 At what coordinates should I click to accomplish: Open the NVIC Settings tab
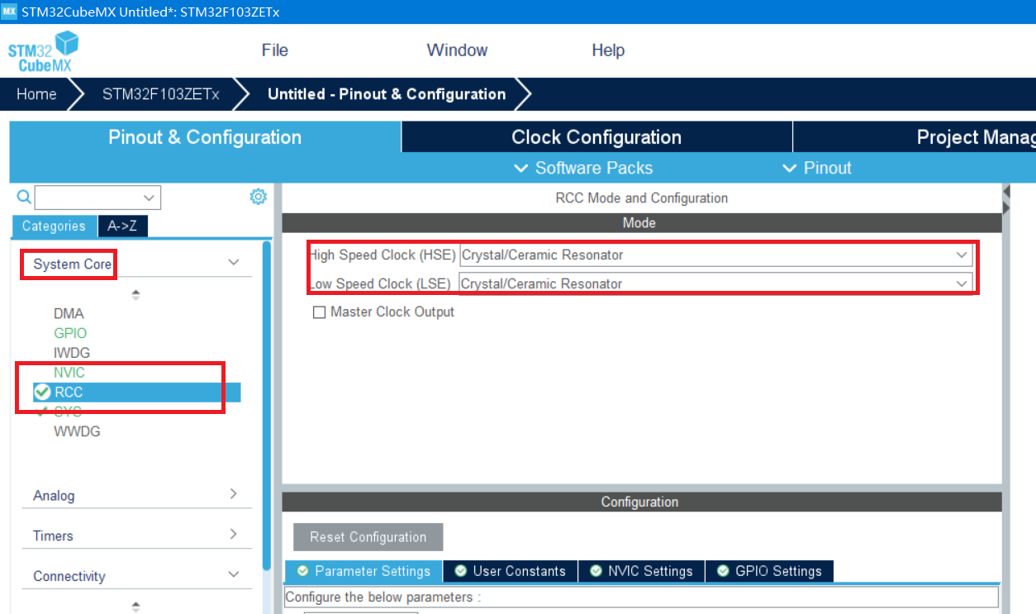click(642, 571)
